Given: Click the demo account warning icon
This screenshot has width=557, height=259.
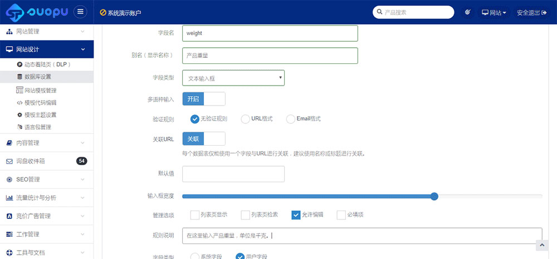Looking at the screenshot, I should point(103,12).
